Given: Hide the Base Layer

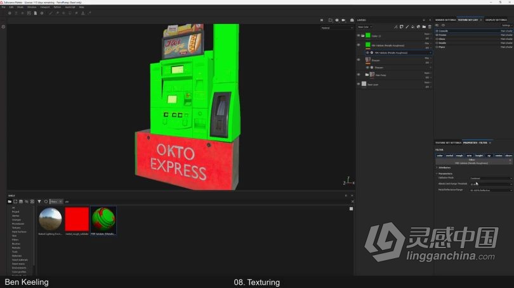Looking at the screenshot, I should click(359, 84).
